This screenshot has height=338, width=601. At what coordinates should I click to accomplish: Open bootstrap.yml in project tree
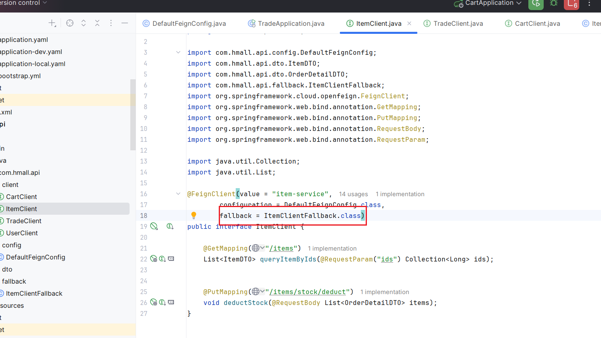coord(21,76)
